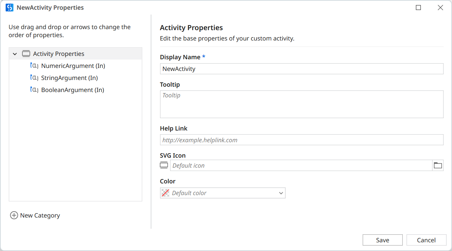Click the Display Name input field
Viewport: 452px width, 251px height.
tap(301, 69)
